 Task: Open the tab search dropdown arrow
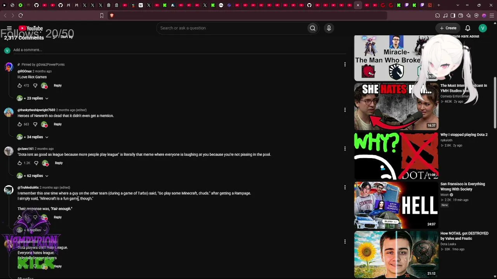pyautogui.click(x=458, y=5)
